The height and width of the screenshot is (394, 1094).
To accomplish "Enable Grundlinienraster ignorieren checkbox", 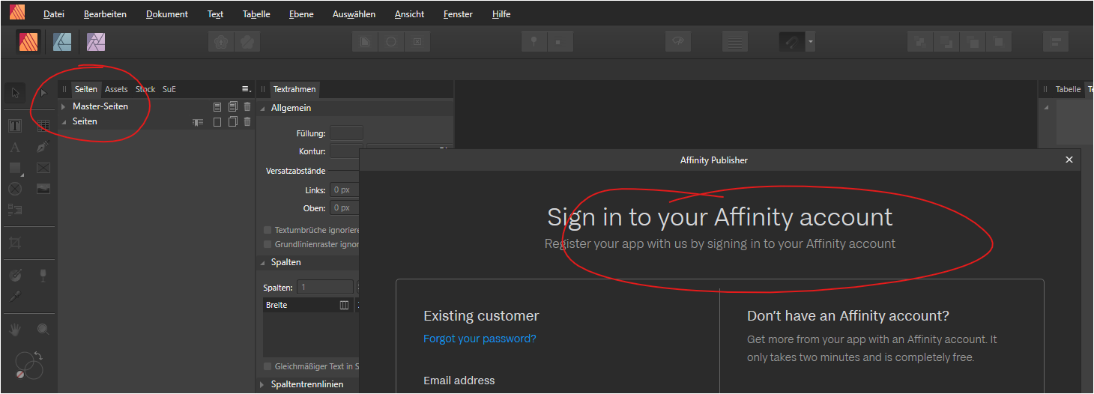I will [x=268, y=244].
